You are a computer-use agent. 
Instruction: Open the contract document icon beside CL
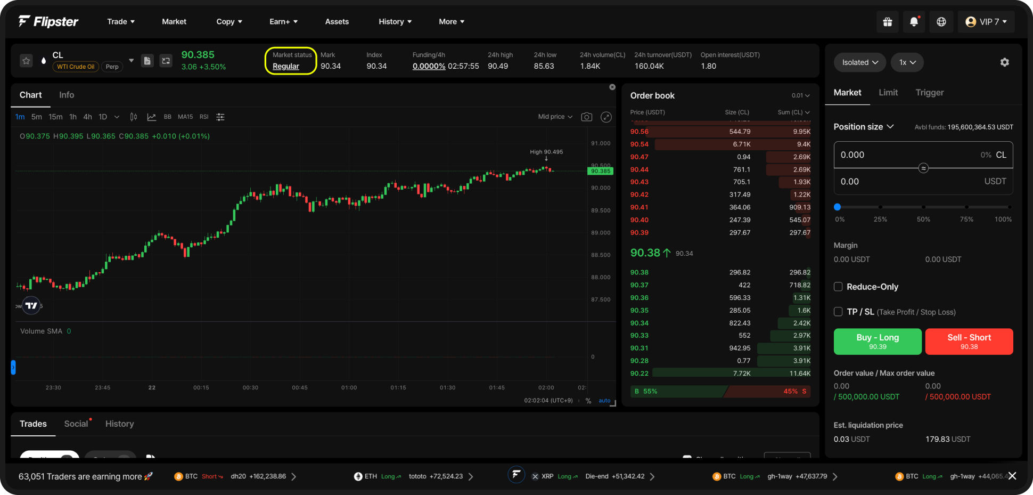[147, 61]
